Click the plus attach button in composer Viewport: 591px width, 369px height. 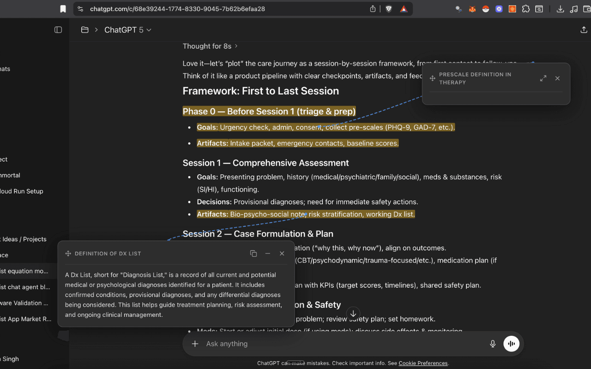195,344
